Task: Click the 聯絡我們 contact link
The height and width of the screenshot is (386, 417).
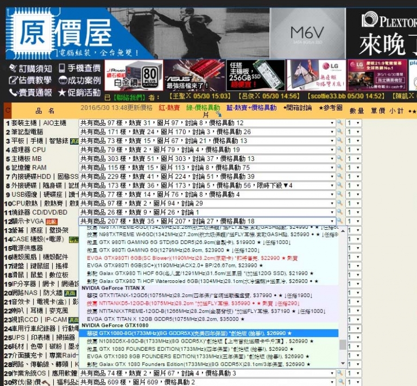Action: tap(130, 98)
